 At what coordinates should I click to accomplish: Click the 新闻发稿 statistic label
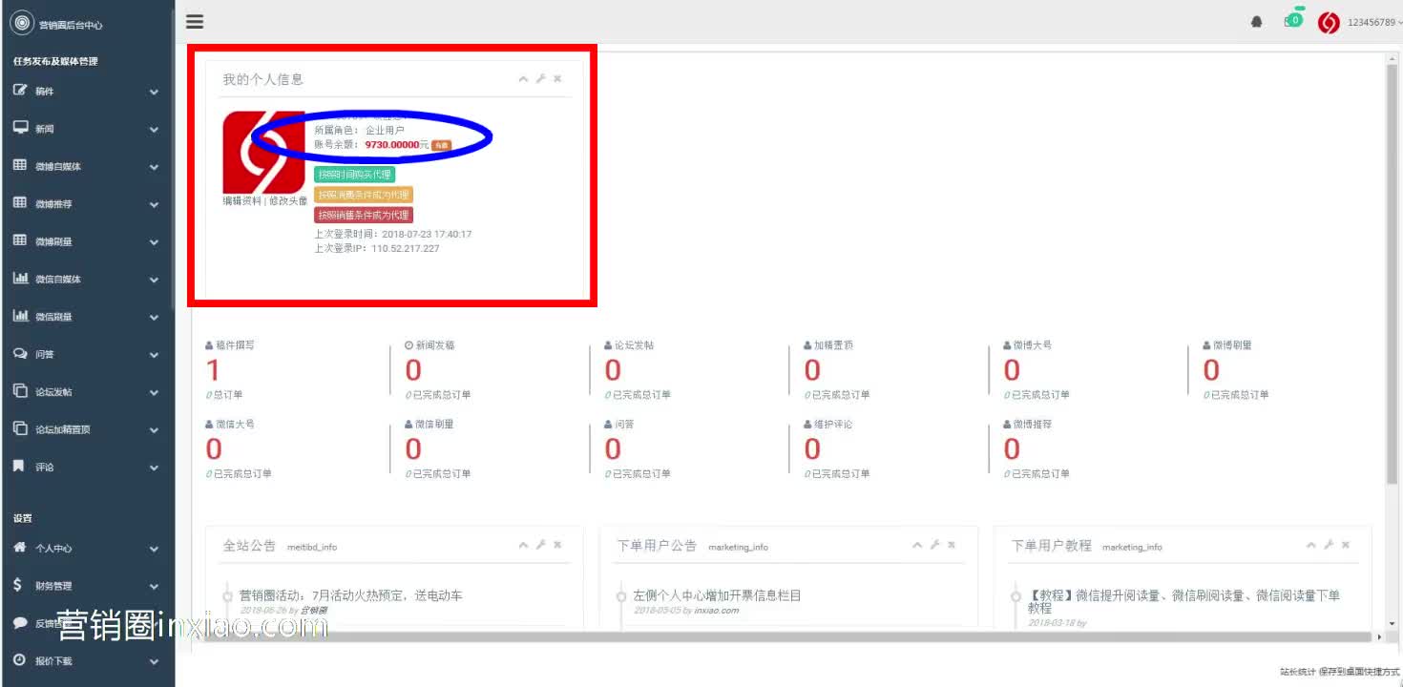[x=435, y=345]
